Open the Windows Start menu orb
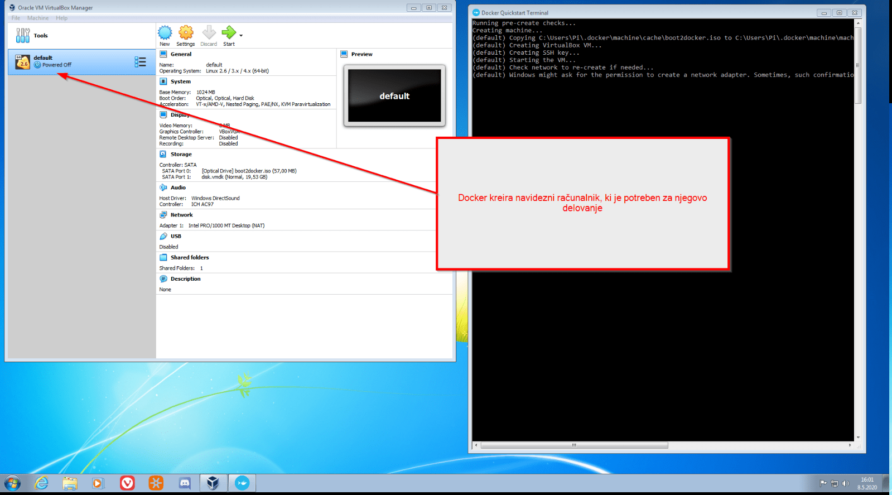The height and width of the screenshot is (495, 892). pyautogui.click(x=12, y=483)
